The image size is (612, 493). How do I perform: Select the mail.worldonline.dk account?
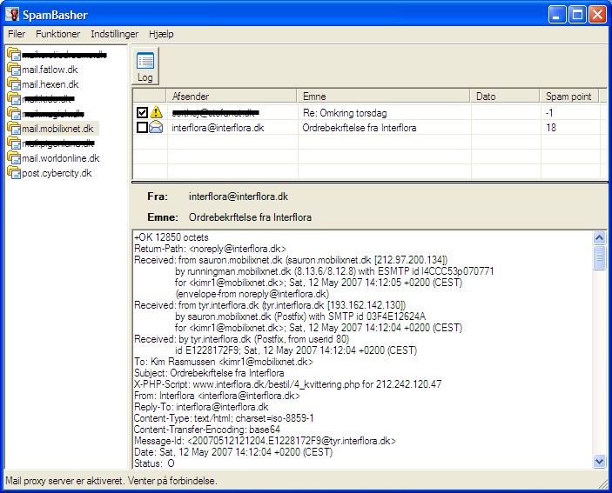tap(60, 158)
